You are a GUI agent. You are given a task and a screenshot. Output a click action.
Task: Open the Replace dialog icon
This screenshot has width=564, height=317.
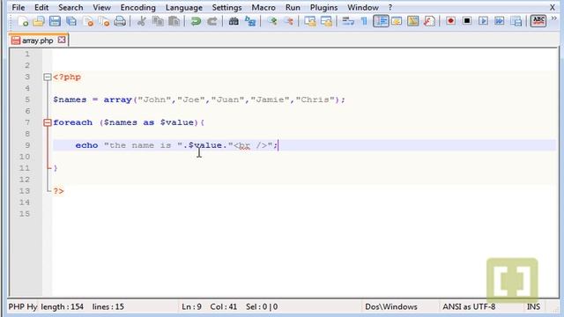click(x=250, y=21)
